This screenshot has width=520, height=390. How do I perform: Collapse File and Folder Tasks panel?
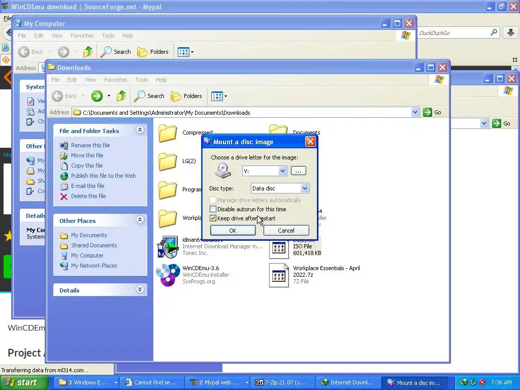140,130
